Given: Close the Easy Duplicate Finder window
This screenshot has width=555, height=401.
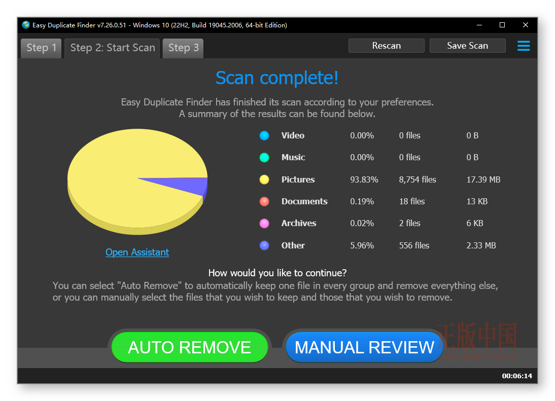Looking at the screenshot, I should click(x=525, y=25).
